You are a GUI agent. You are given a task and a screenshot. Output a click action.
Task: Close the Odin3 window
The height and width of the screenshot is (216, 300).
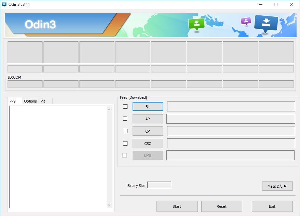tap(292, 4)
